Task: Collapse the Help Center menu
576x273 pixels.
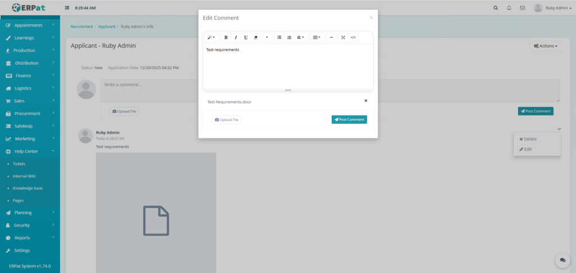Action: click(30, 151)
